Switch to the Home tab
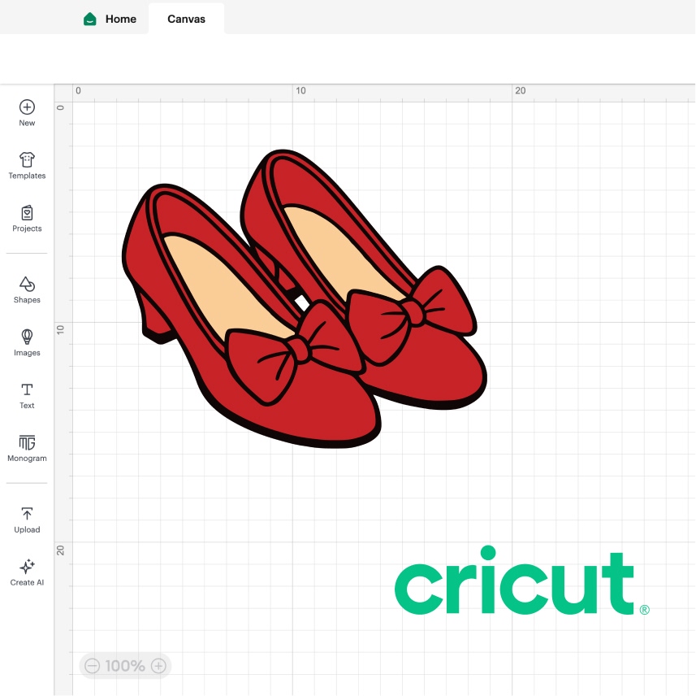Viewport: 696px width, 696px height. point(110,19)
